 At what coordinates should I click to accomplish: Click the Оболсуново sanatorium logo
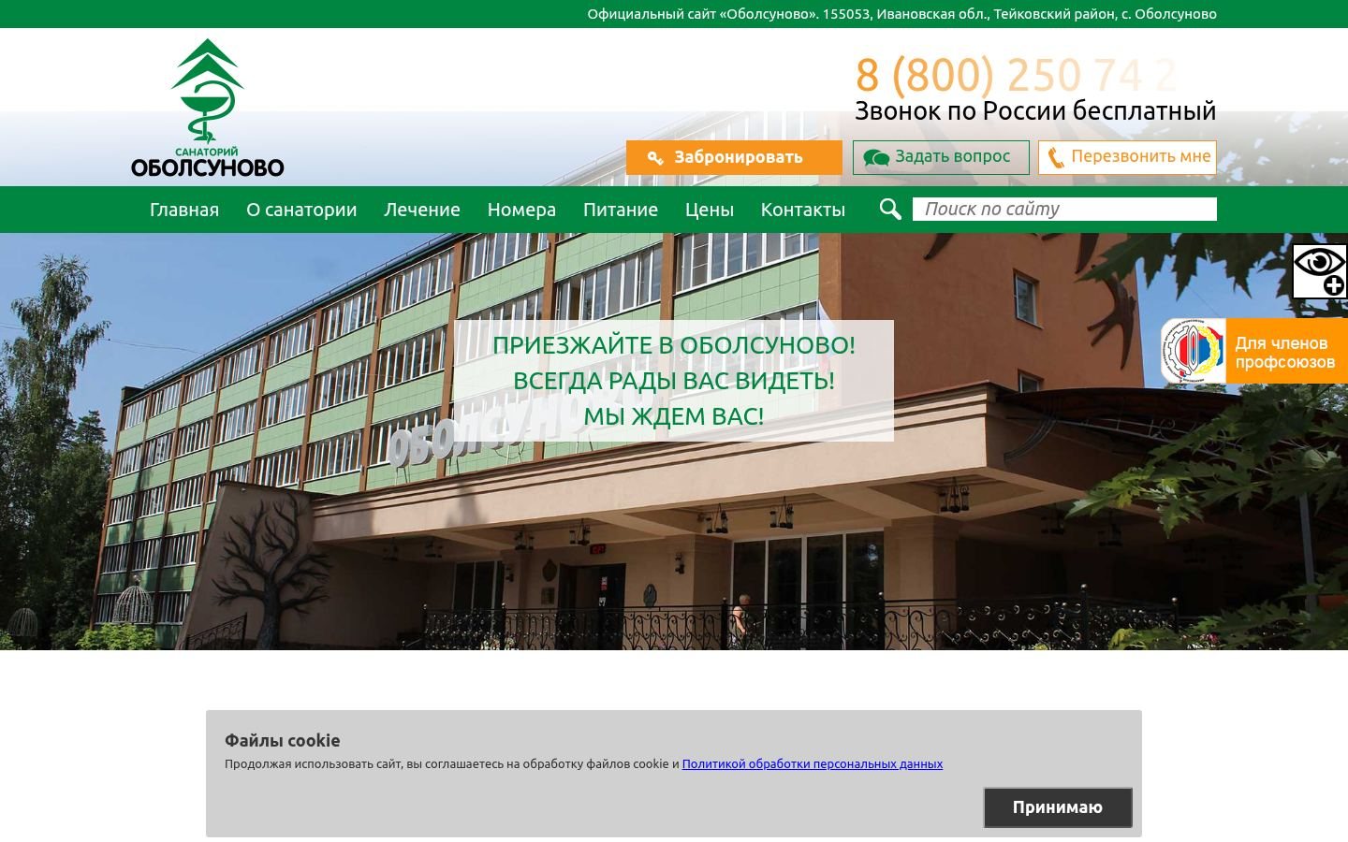208,108
